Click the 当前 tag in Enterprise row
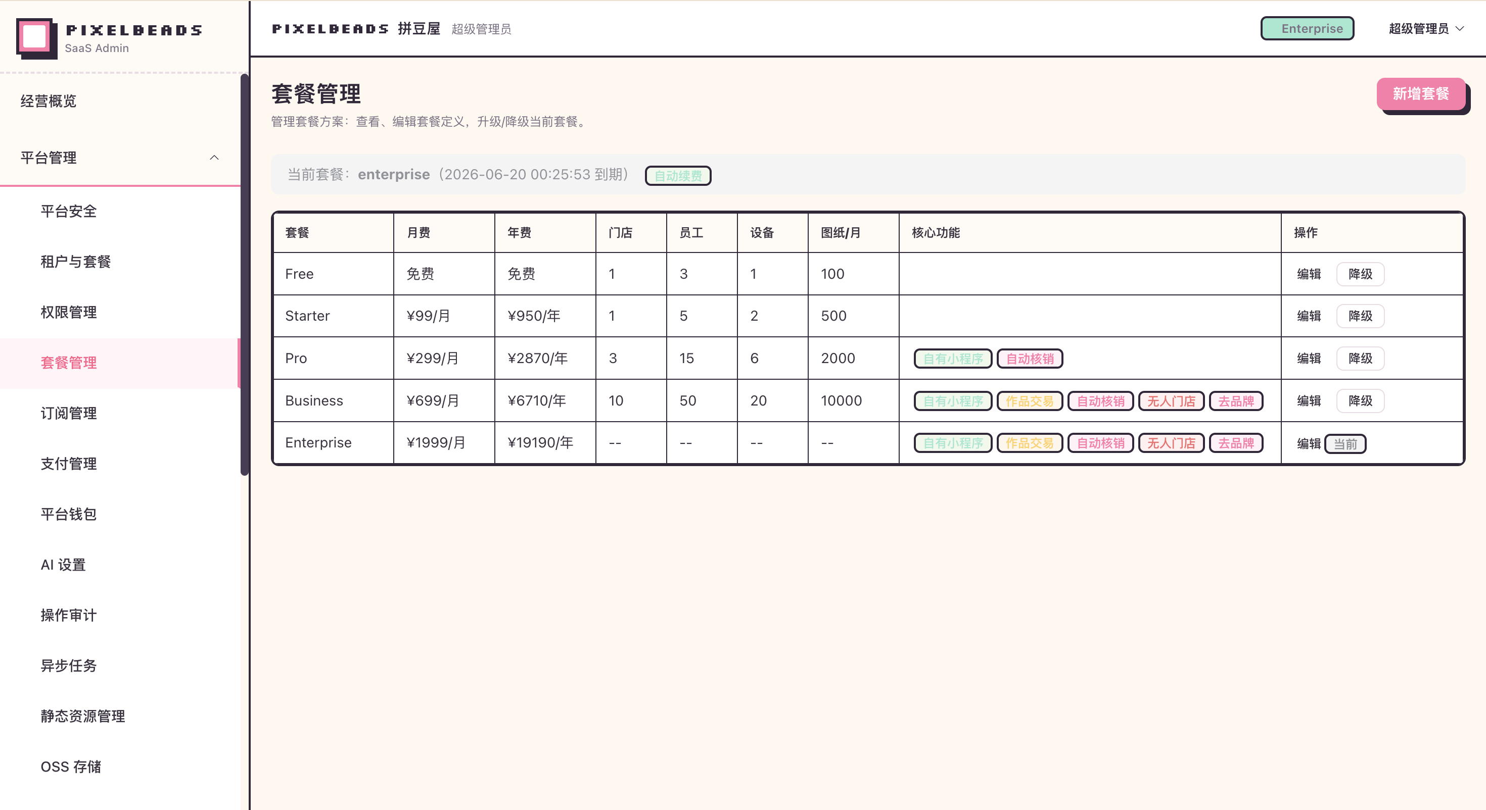The height and width of the screenshot is (810, 1486). tap(1345, 444)
